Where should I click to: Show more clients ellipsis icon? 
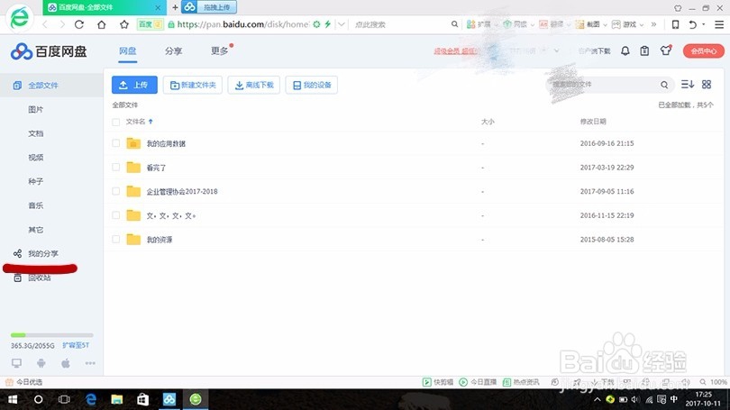(90, 363)
